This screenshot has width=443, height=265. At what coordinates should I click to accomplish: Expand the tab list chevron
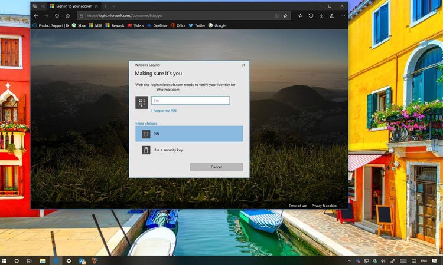point(114,6)
